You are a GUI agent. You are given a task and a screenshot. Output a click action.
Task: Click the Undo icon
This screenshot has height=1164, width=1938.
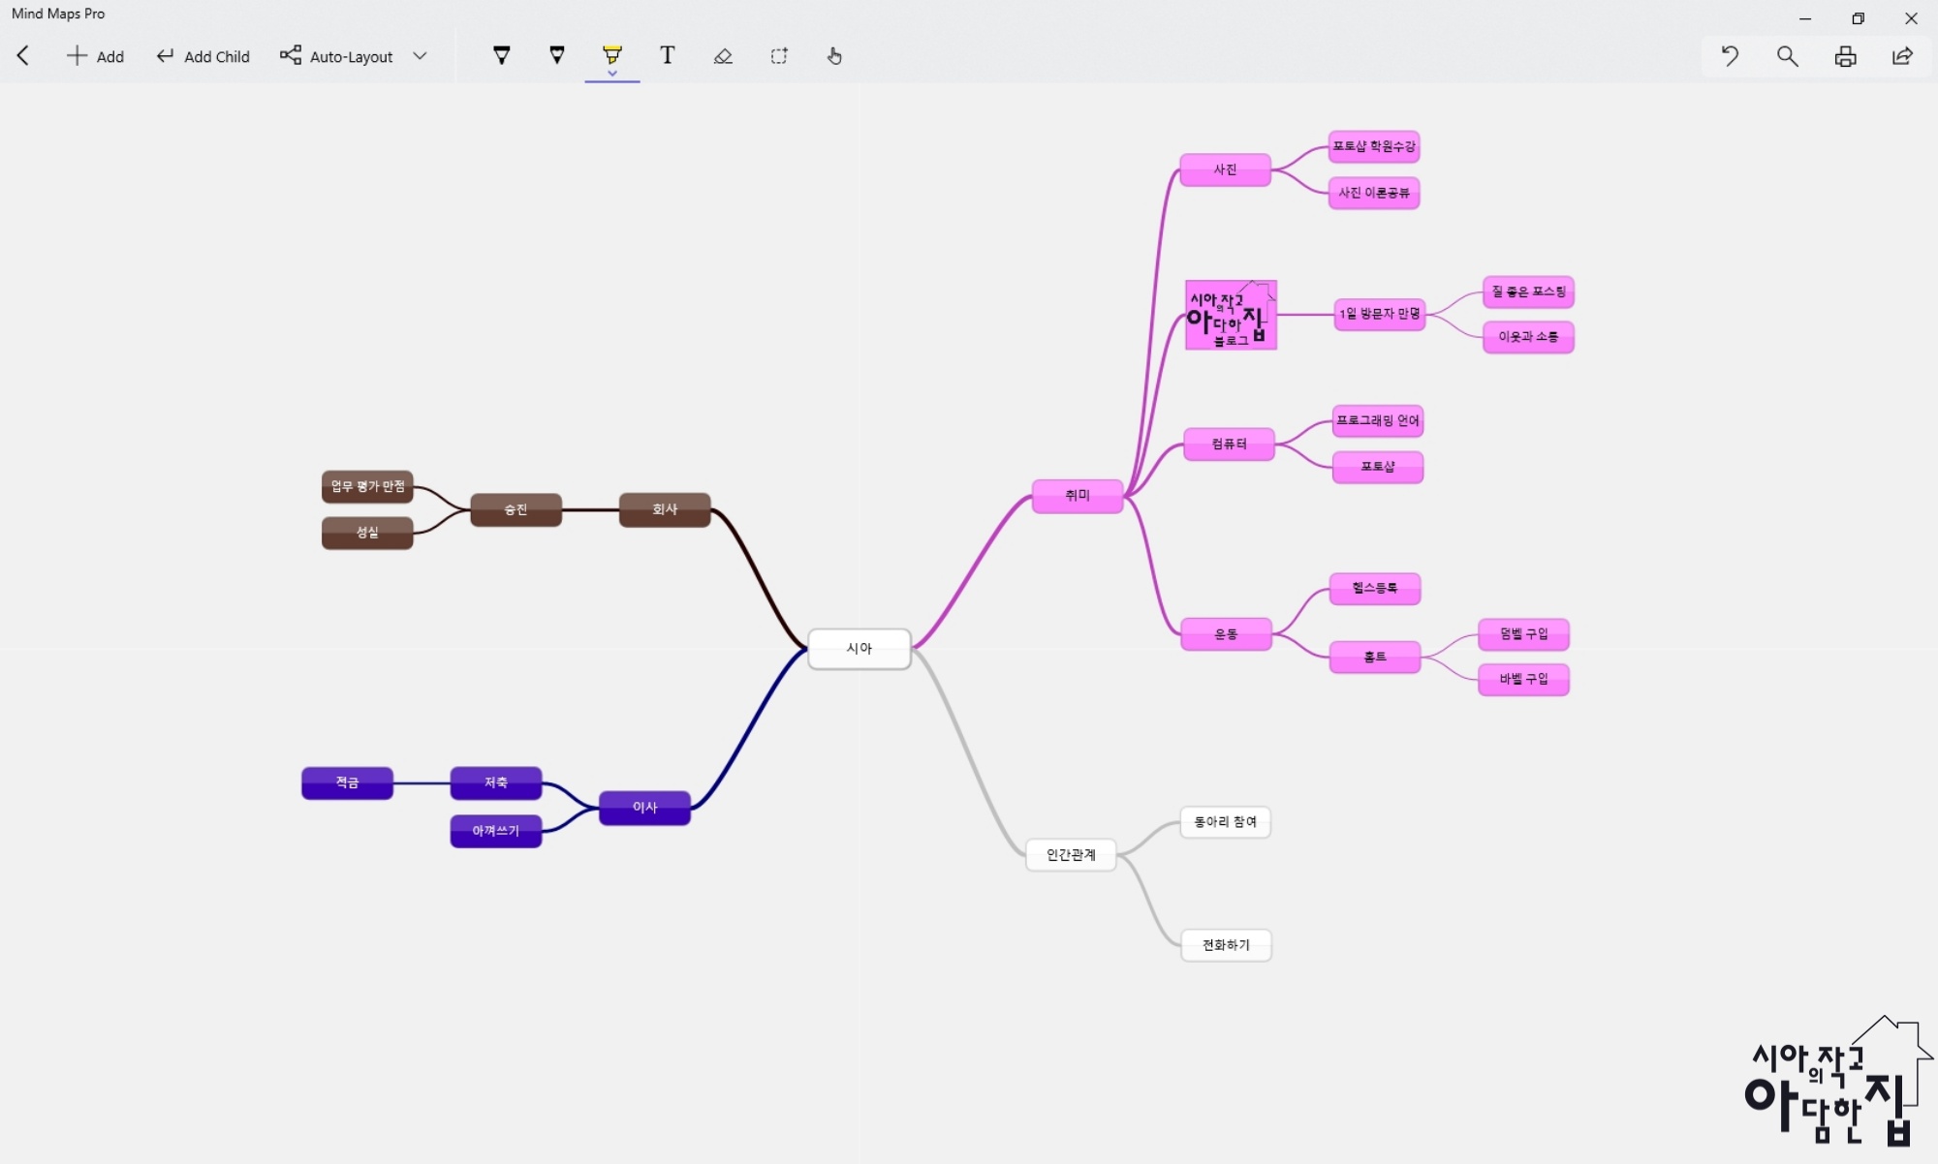pyautogui.click(x=1730, y=56)
